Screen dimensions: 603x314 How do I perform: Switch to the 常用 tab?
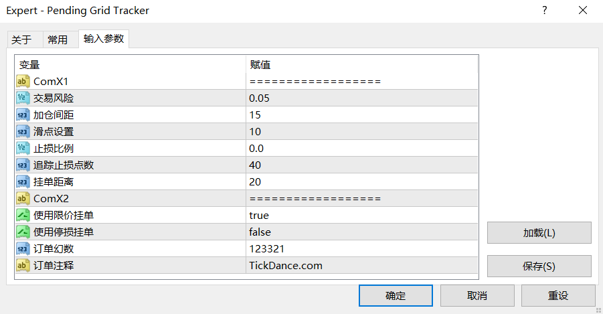click(x=58, y=40)
